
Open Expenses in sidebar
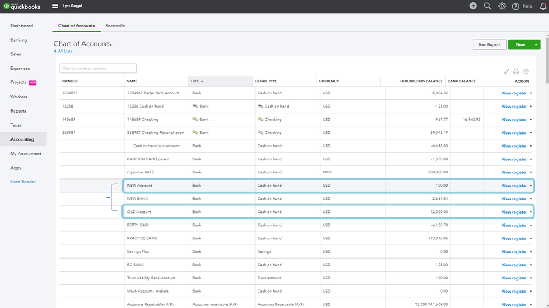[x=20, y=69]
